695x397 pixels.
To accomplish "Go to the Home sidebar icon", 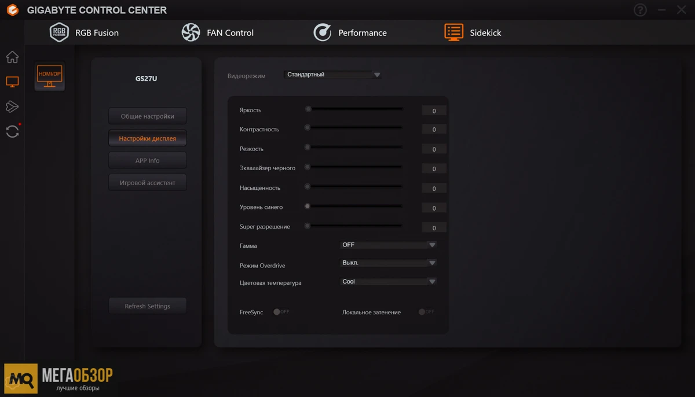I will [12, 57].
